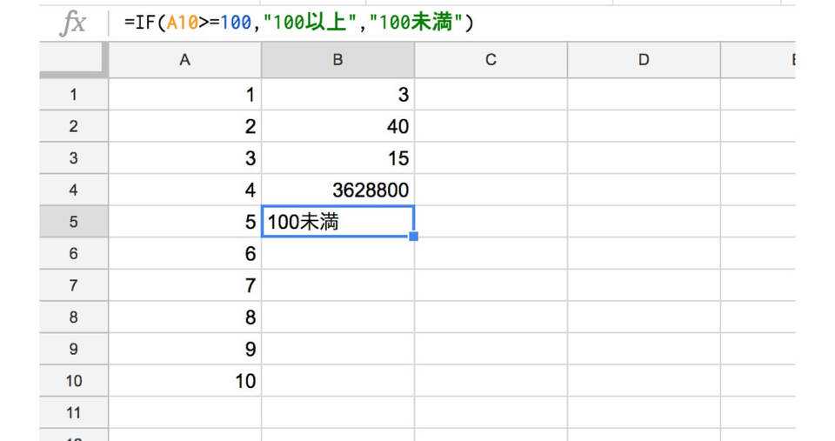Select row 2 header

pyautogui.click(x=73, y=126)
